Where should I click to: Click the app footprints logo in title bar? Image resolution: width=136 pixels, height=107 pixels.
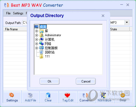[7, 5]
